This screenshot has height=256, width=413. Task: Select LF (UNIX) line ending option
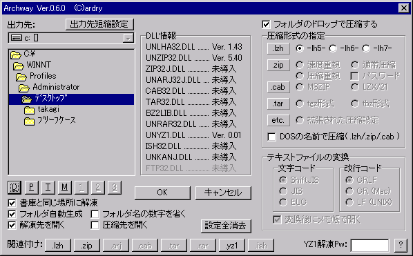[369, 202]
